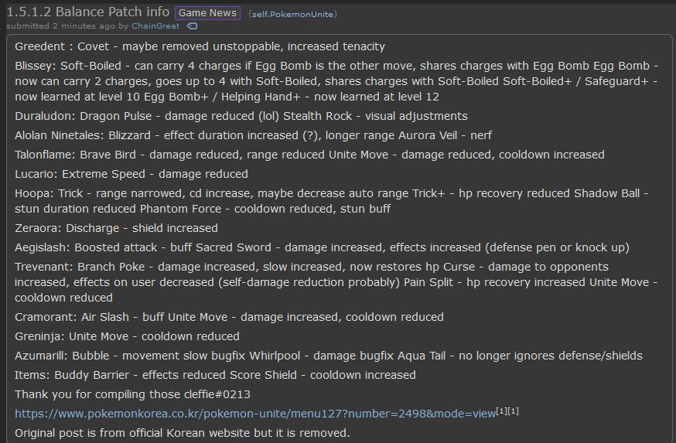The width and height of the screenshot is (676, 443).
Task: Open the self.PokemonUnite domain link
Action: [x=292, y=14]
